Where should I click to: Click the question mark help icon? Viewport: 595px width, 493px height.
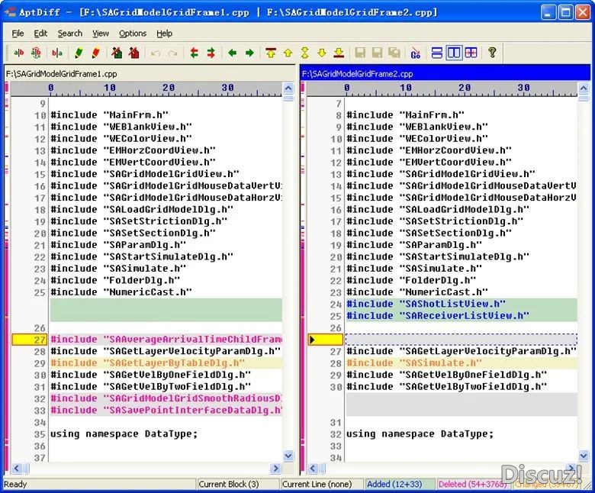pyautogui.click(x=492, y=53)
